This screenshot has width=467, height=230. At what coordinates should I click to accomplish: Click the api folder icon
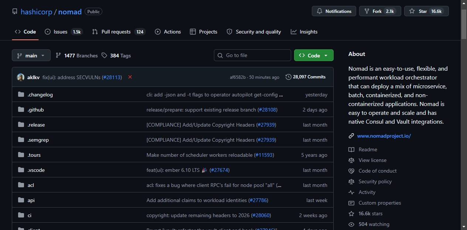pos(21,200)
